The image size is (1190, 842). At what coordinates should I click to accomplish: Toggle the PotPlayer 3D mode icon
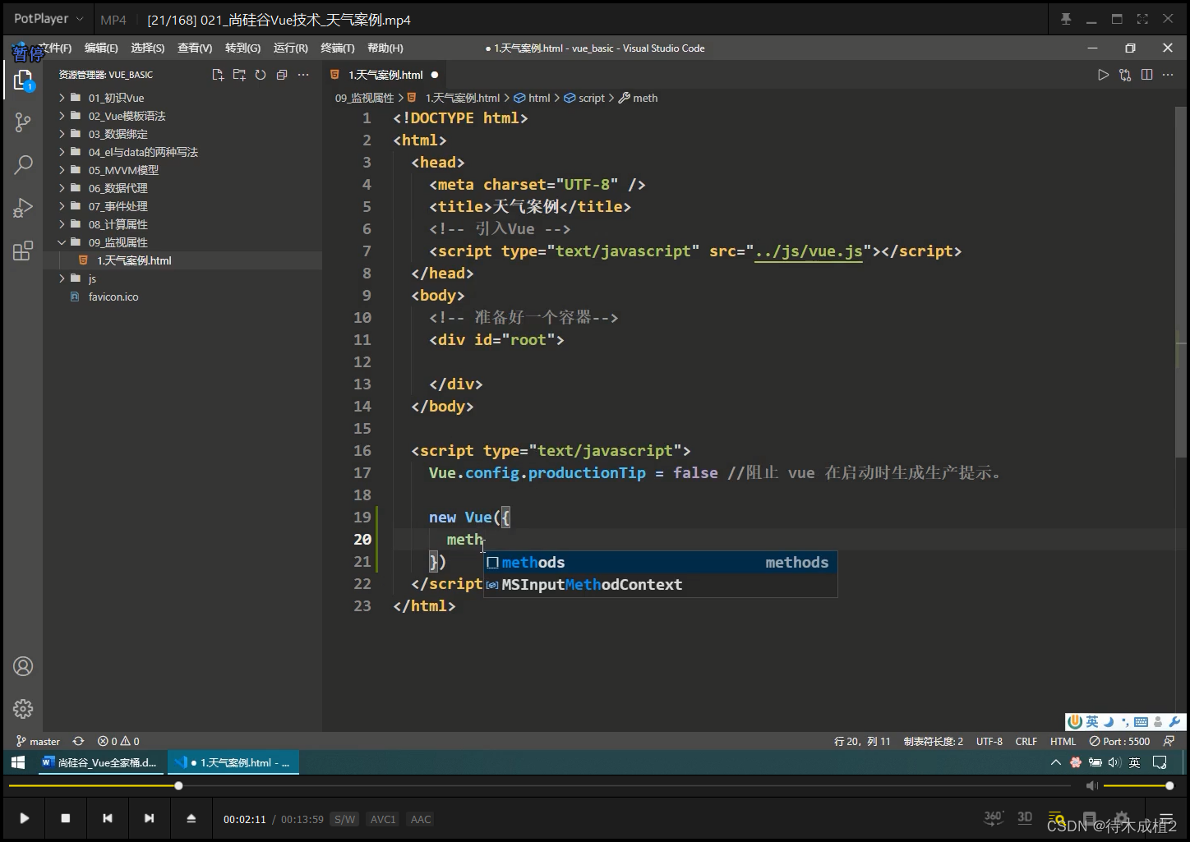click(x=1025, y=818)
